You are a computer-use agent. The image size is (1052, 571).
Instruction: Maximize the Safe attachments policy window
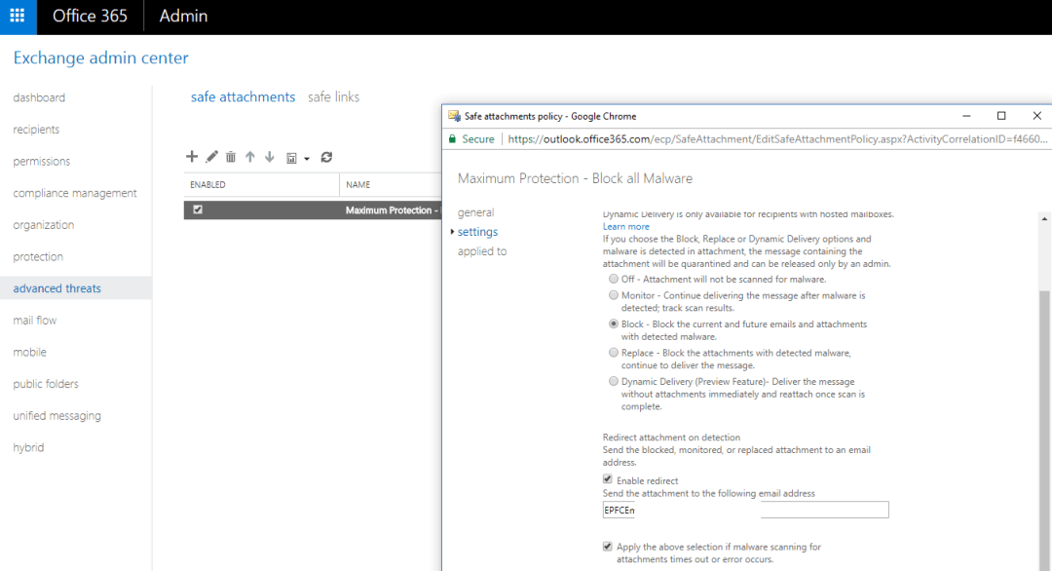1001,116
